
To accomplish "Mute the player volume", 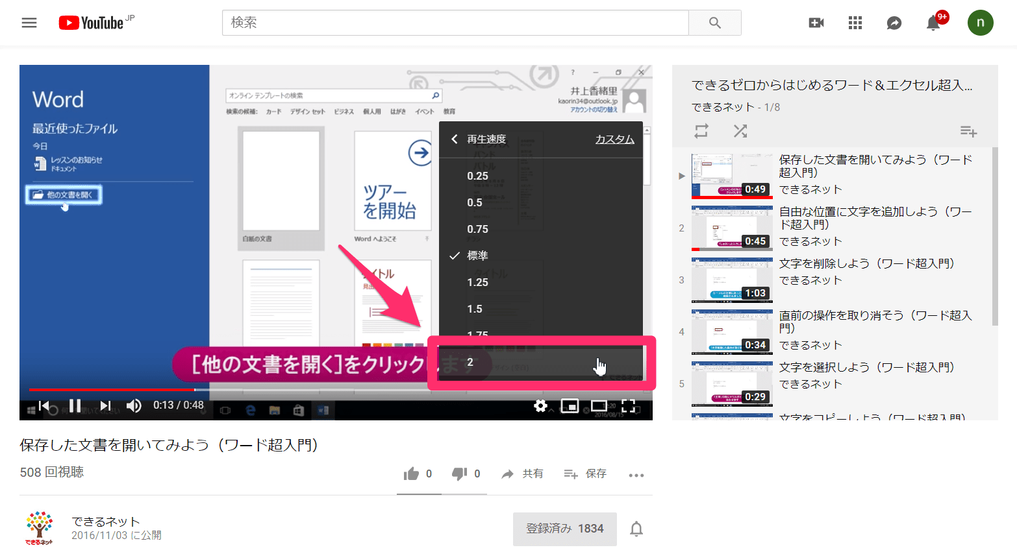I will pyautogui.click(x=134, y=405).
